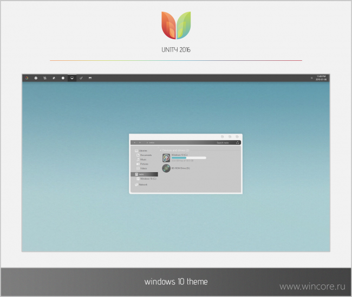Open the brush-stroke taskbar icon
352x297 pixels.
click(81, 78)
